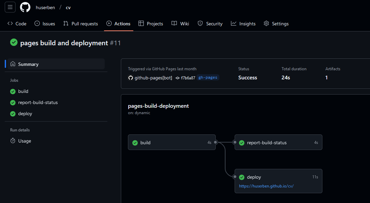The image size is (370, 203).
Task: Click the Usage stopwatch icon
Action: [x=13, y=141]
